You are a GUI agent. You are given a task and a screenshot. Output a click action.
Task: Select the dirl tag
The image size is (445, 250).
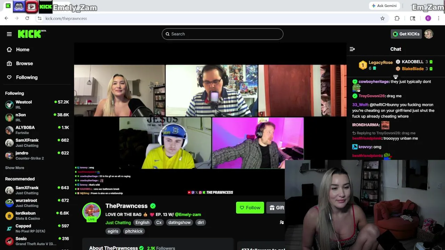(x=201, y=223)
